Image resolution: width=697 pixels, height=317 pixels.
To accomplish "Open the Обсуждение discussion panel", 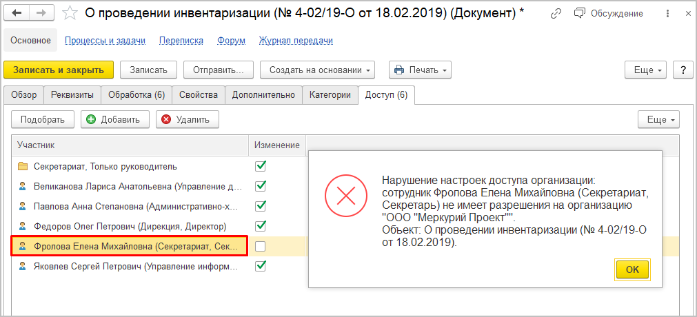I will pyautogui.click(x=609, y=13).
